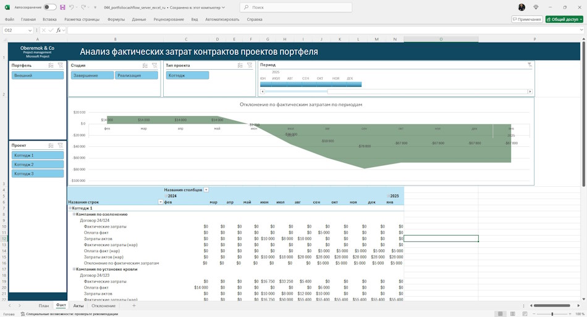This screenshot has height=317, width=587.
Task: Collapse the Коттедж 1 row group
Action: point(70,208)
